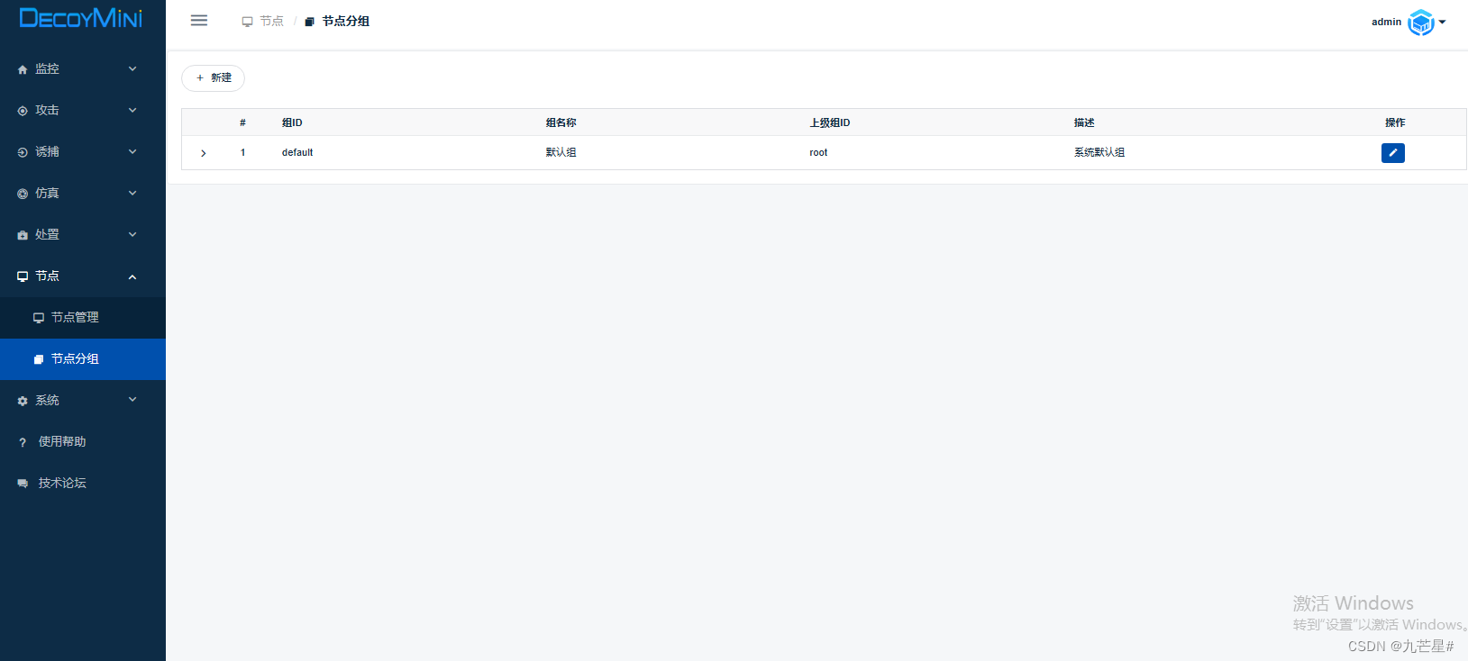Click the 组ID column header
The width and height of the screenshot is (1468, 661).
click(x=292, y=122)
